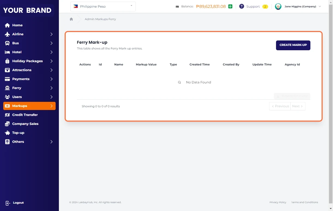This screenshot has height=211, width=333.
Task: Expand the Airline menu chevron
Action: pos(51,34)
